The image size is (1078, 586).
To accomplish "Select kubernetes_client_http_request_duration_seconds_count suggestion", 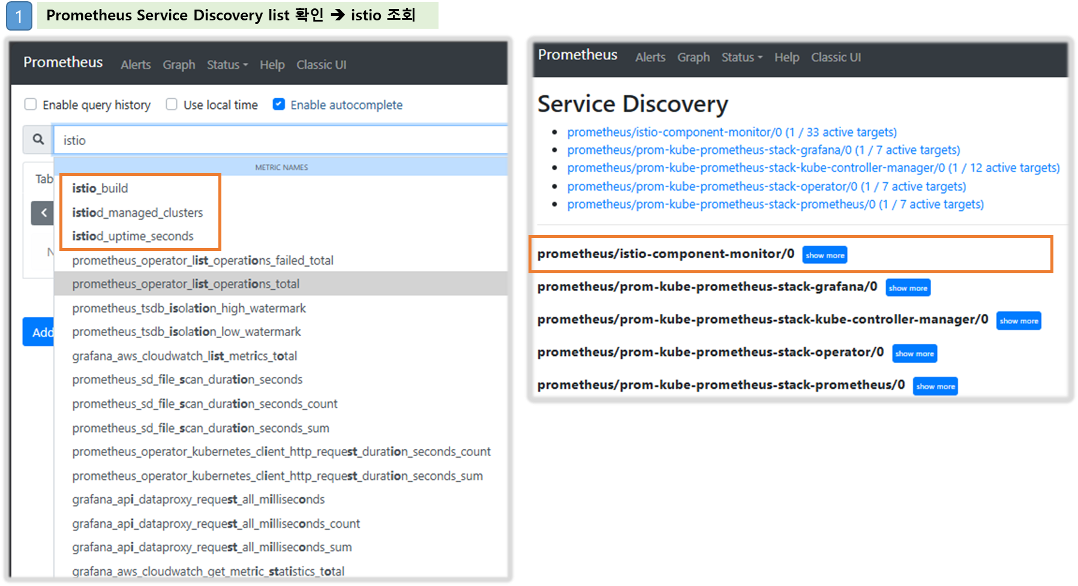I will [281, 451].
